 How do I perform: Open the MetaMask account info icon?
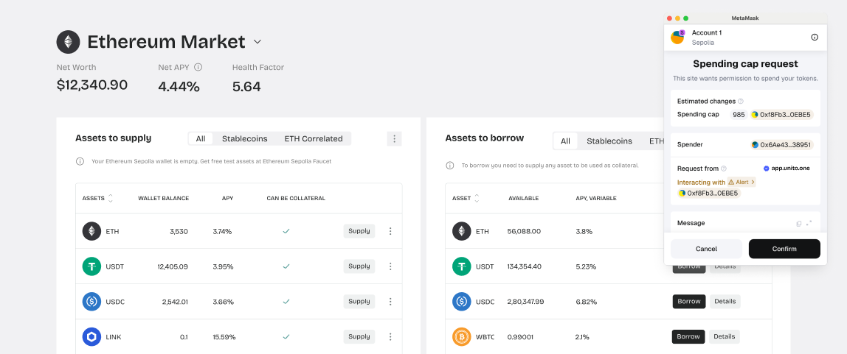(815, 37)
